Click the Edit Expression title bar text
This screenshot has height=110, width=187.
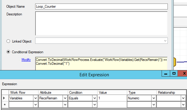click(x=94, y=75)
